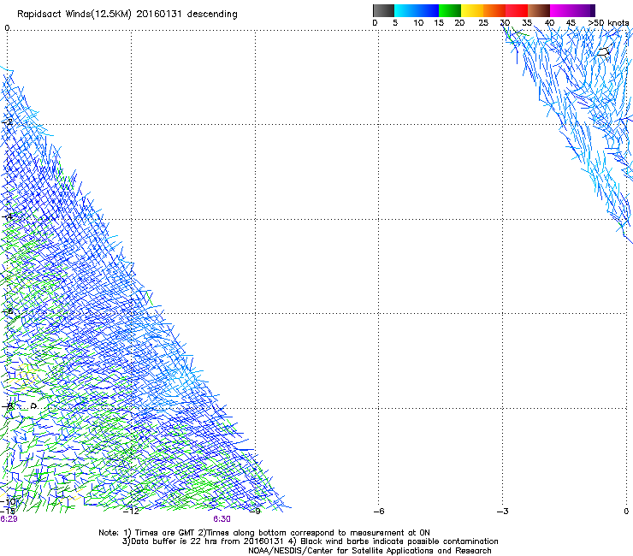
Task: Select the dark blue 10–15 knots swatch
Action: [x=428, y=10]
